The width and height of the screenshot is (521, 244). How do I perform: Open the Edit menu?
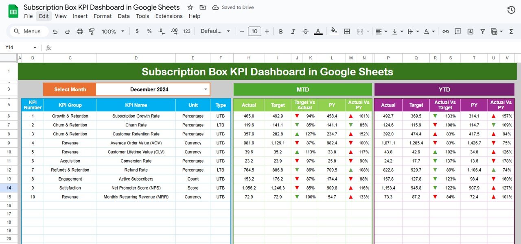coord(44,16)
